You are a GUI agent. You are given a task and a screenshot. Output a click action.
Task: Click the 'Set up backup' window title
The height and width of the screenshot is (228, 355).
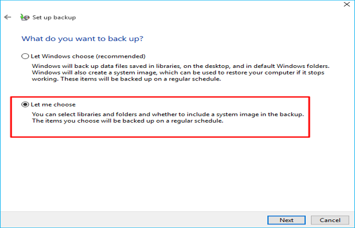(54, 17)
